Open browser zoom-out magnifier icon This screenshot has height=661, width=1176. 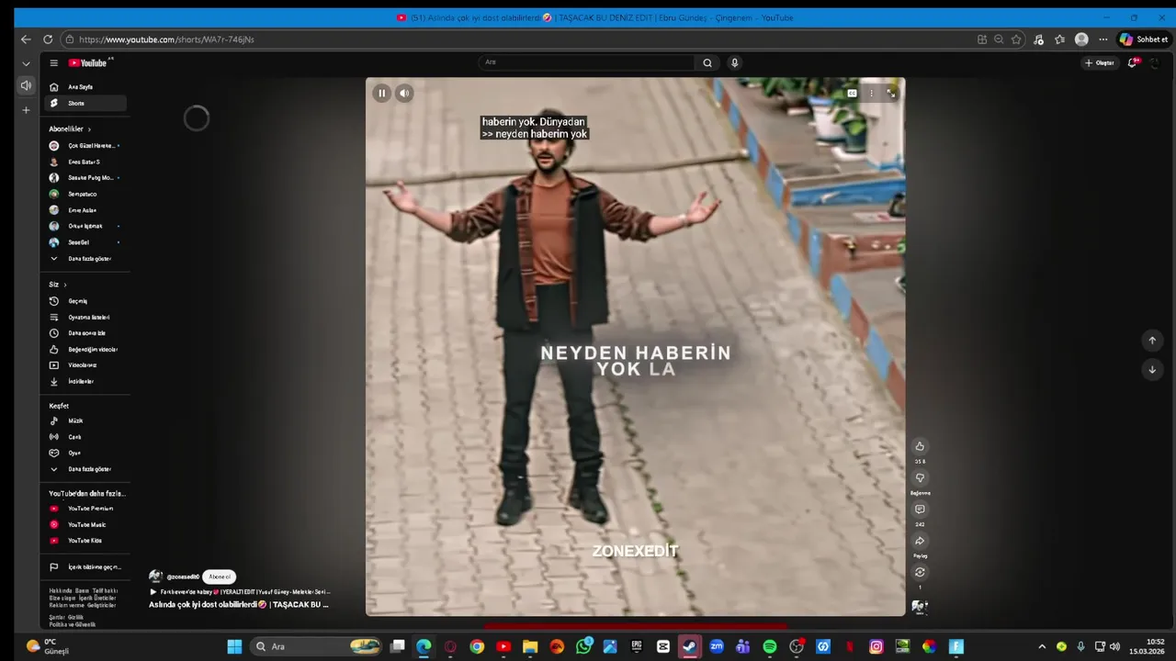999,39
